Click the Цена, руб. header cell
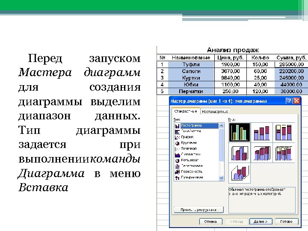308x231 pixels. [x=231, y=58]
